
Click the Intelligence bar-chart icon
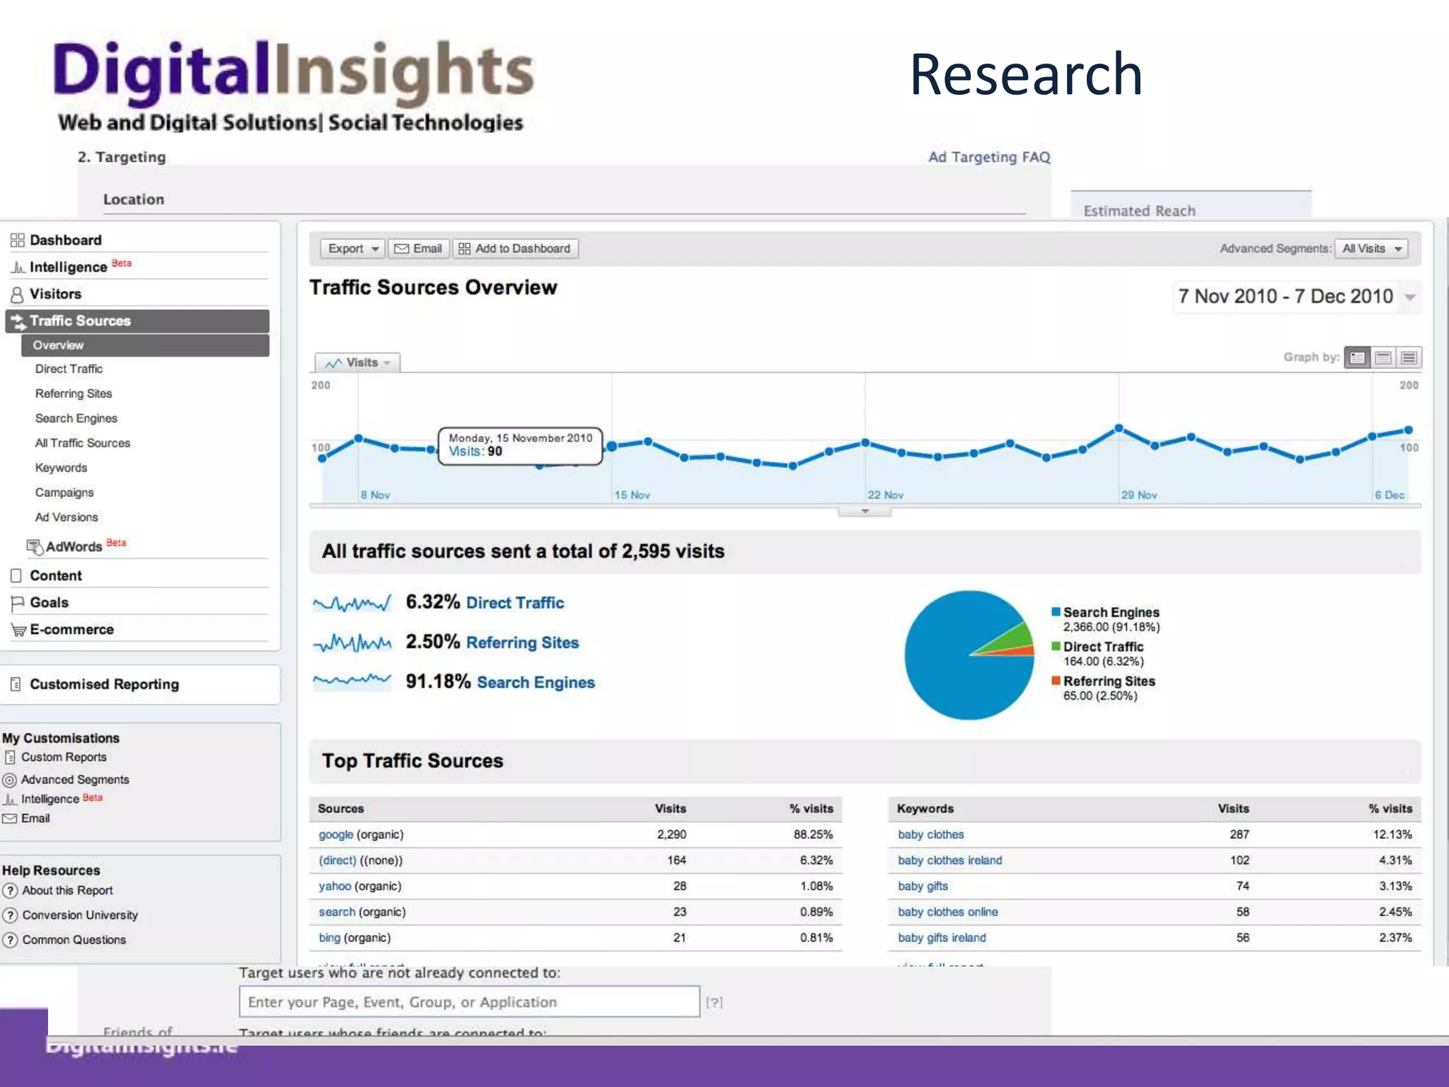pyautogui.click(x=18, y=268)
